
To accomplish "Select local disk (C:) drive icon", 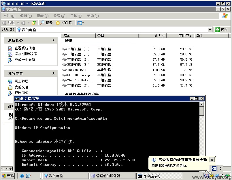I will [x=64, y=49].
